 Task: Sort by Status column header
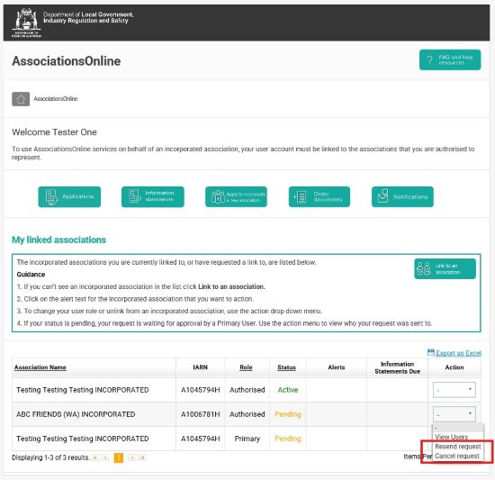(286, 367)
